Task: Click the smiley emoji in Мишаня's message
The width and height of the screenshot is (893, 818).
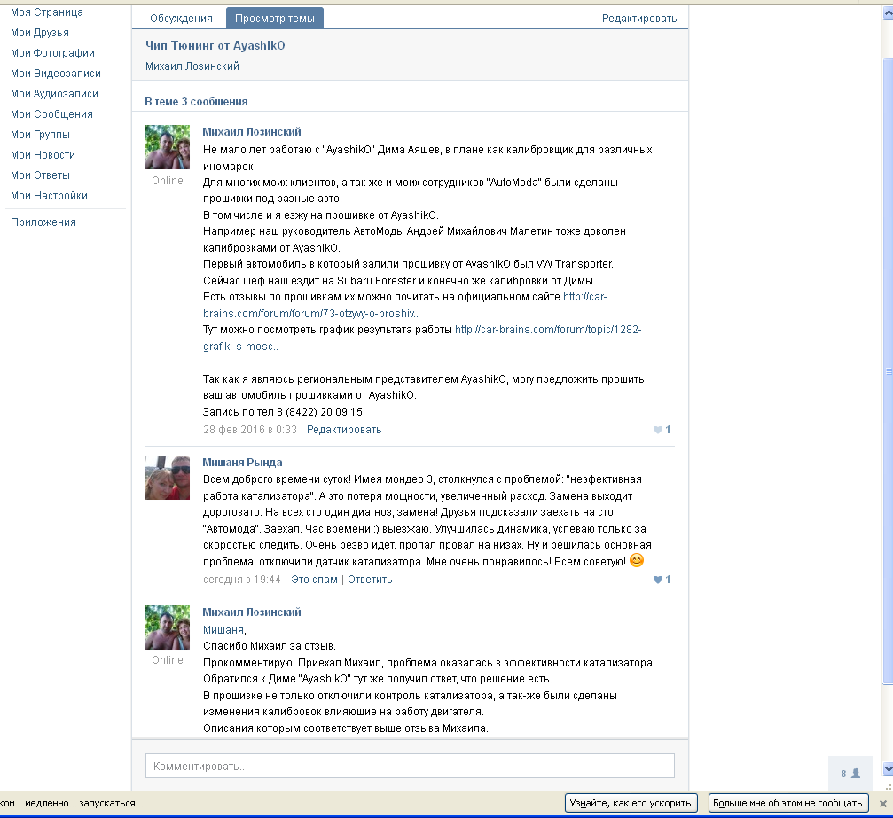Action: (637, 561)
